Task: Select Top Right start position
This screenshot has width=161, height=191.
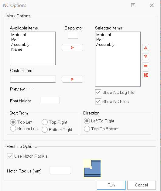Action: point(45,122)
